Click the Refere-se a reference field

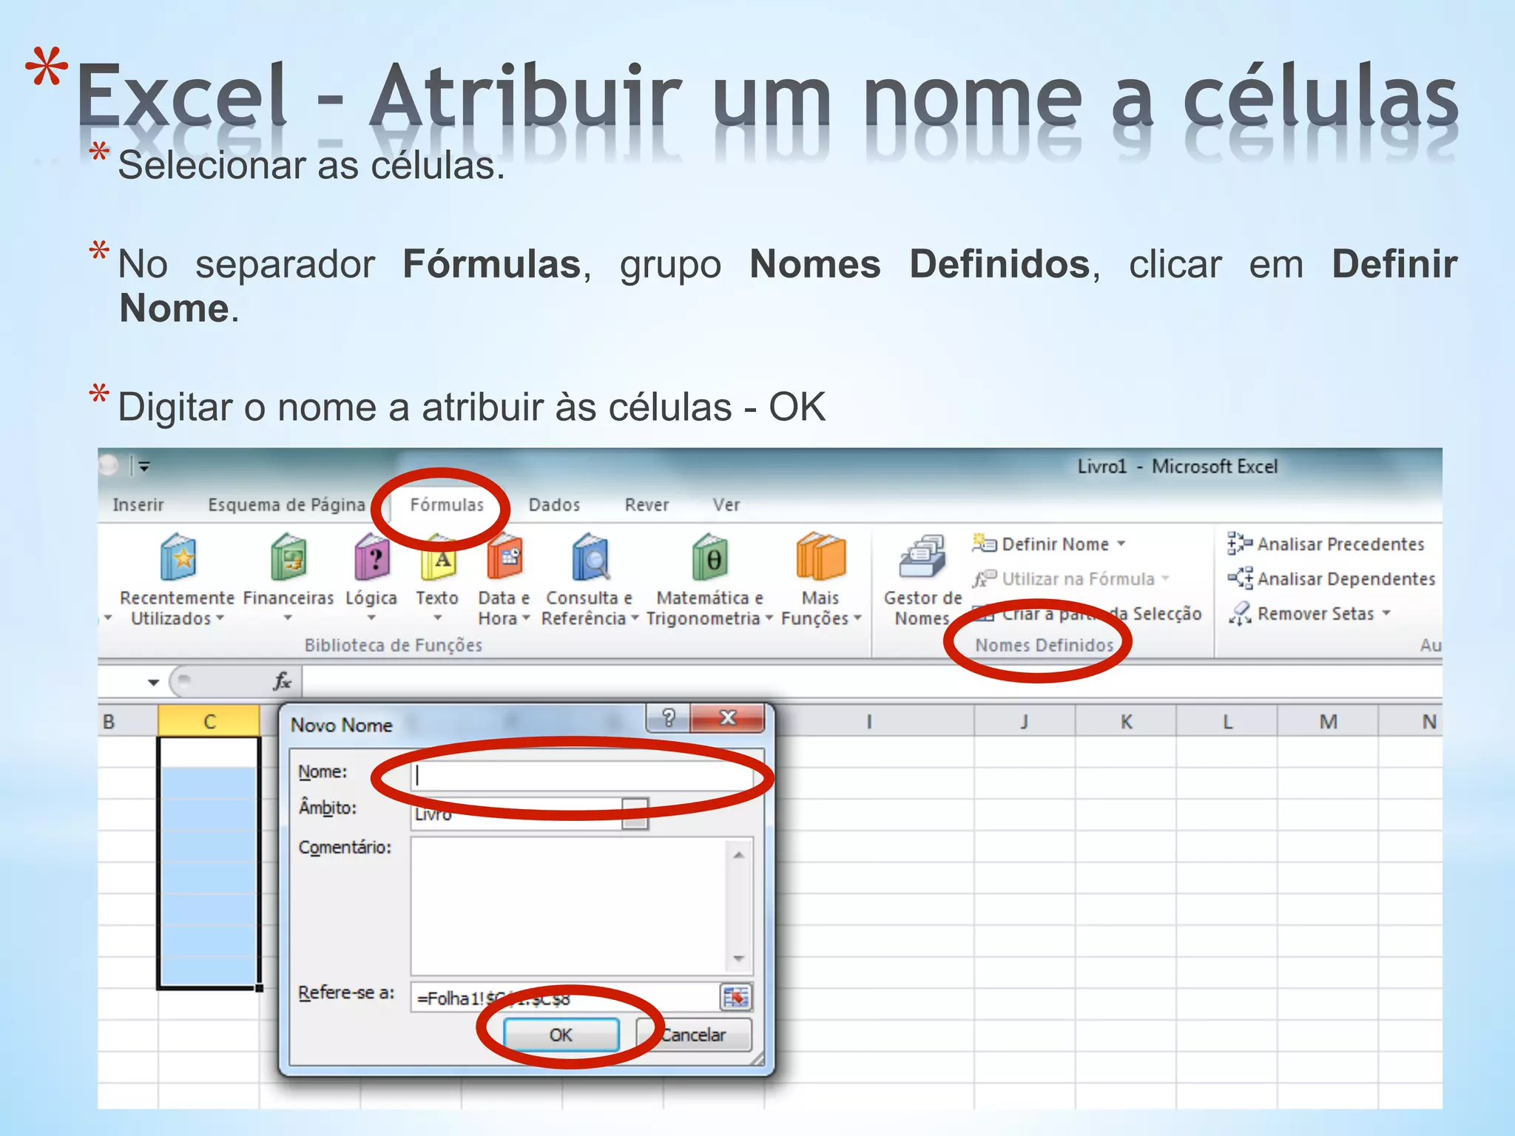pyautogui.click(x=564, y=998)
